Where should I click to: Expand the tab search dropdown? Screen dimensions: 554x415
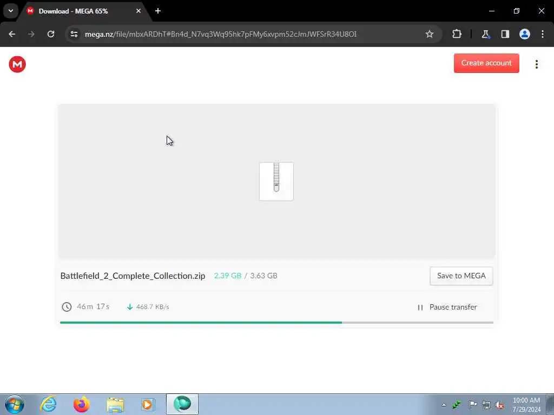coord(11,11)
